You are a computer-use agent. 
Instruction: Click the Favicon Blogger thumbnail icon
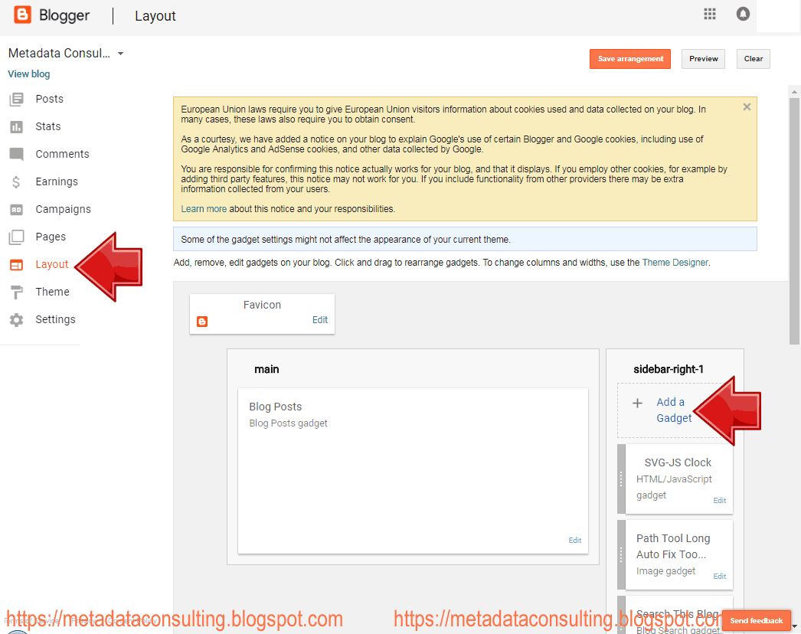[202, 322]
